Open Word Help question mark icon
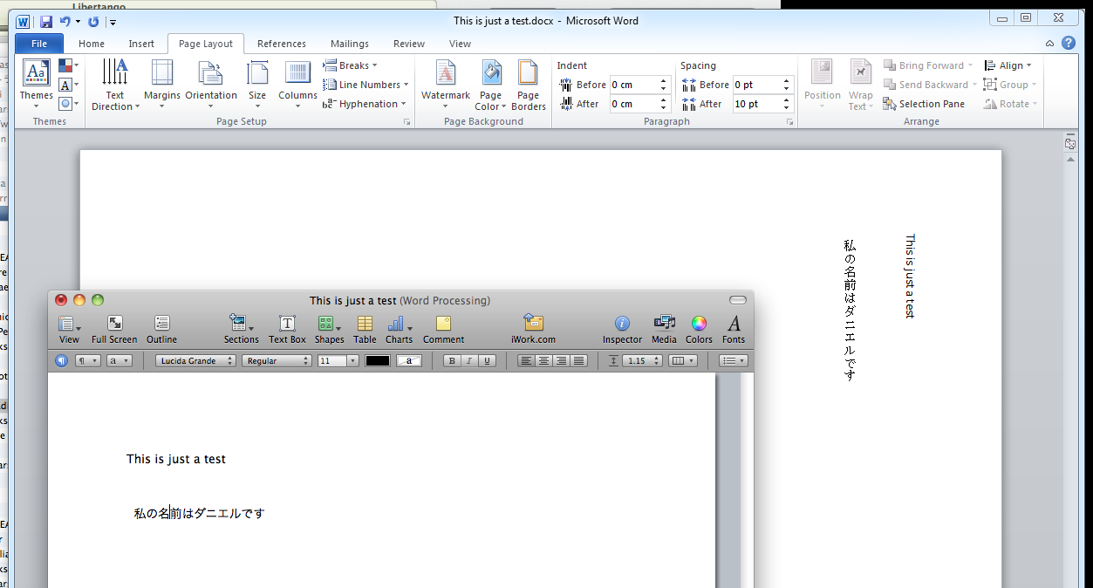The width and height of the screenshot is (1093, 588). tap(1069, 43)
